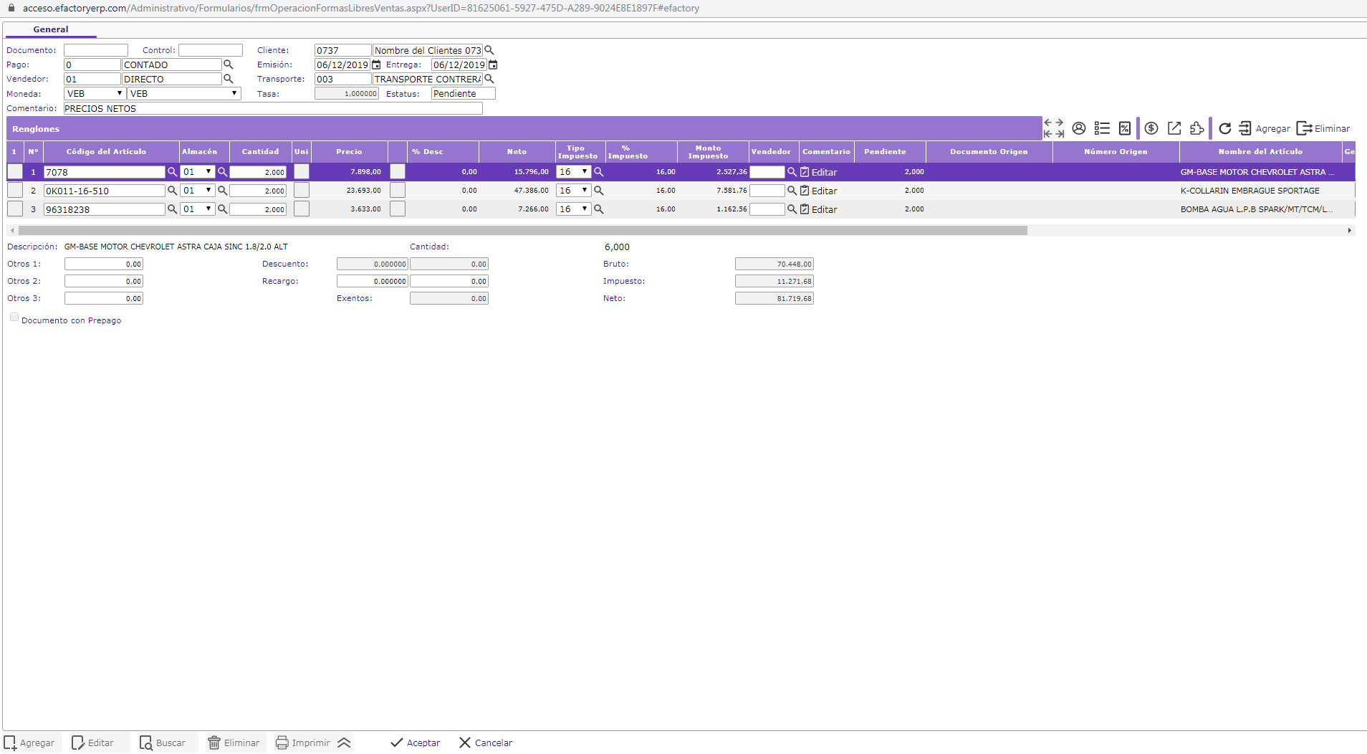Switch to the General tab

pyautogui.click(x=51, y=29)
